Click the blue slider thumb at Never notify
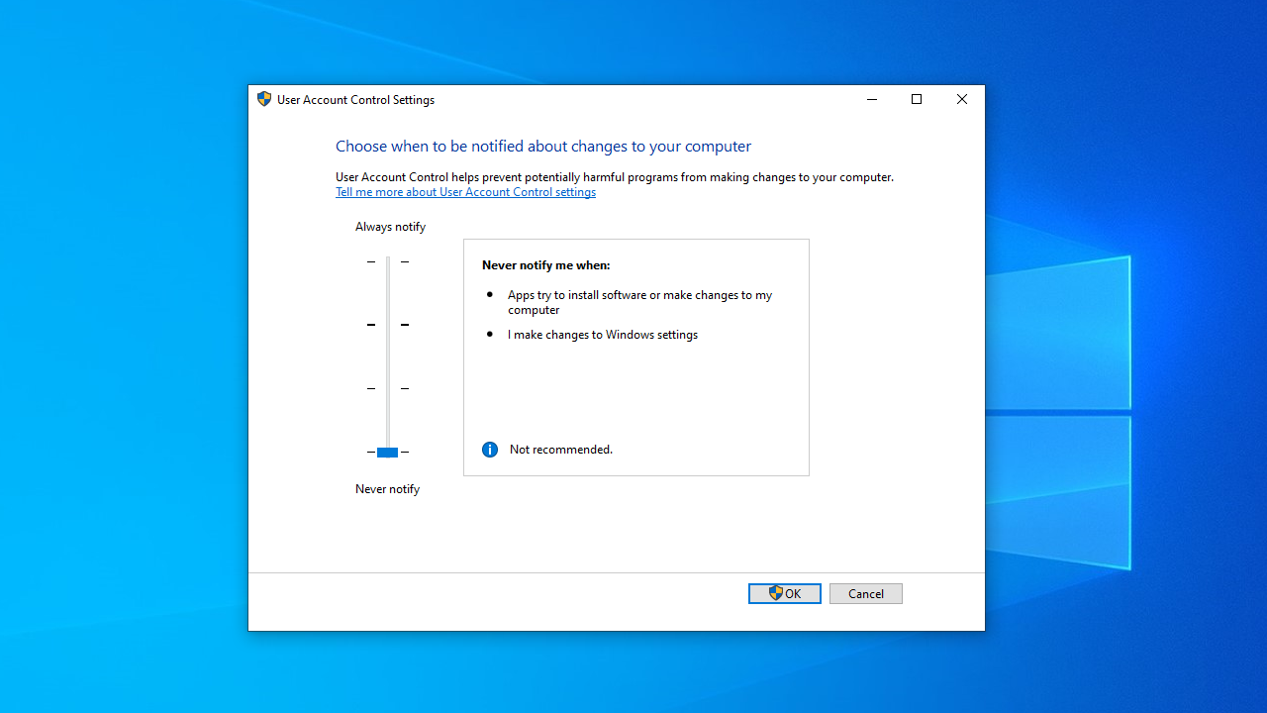The width and height of the screenshot is (1267, 713). pyautogui.click(x=387, y=453)
